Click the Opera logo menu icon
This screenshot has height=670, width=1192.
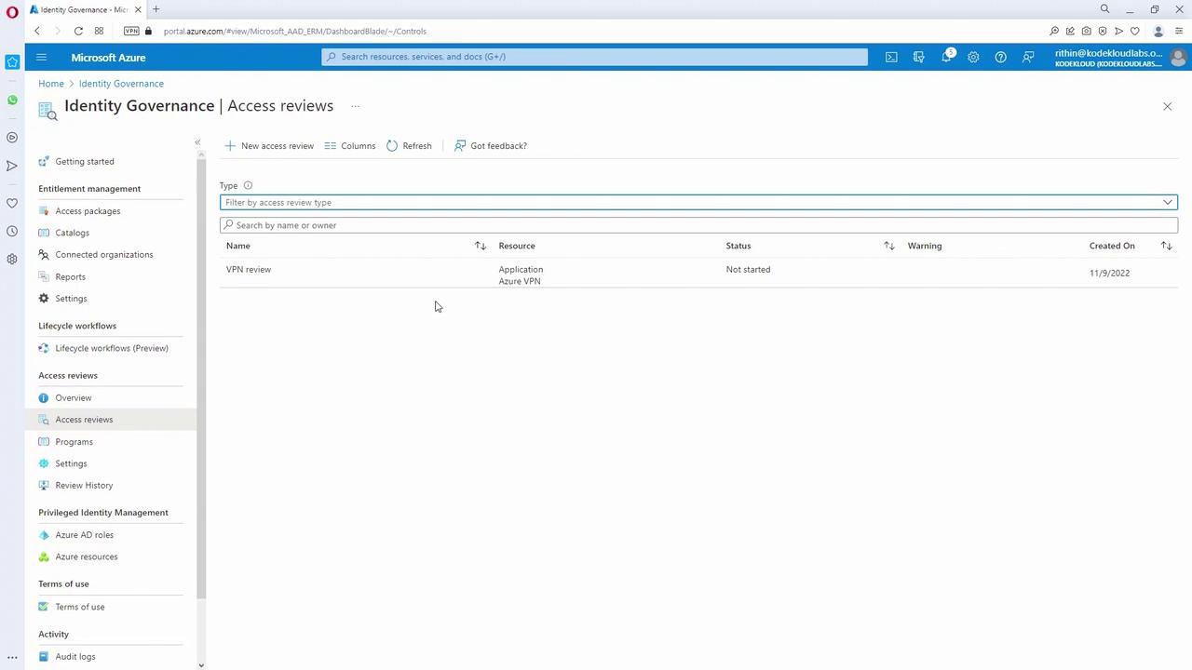pos(12,12)
